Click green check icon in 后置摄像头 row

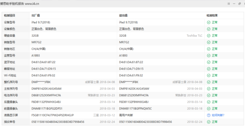[209, 102]
